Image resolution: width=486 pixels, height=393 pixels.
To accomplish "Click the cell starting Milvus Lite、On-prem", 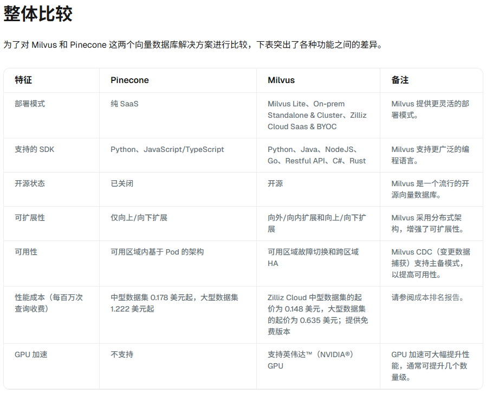I will pyautogui.click(x=317, y=115).
